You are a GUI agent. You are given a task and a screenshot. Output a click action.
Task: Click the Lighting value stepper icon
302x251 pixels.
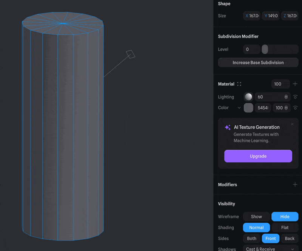tap(286, 97)
